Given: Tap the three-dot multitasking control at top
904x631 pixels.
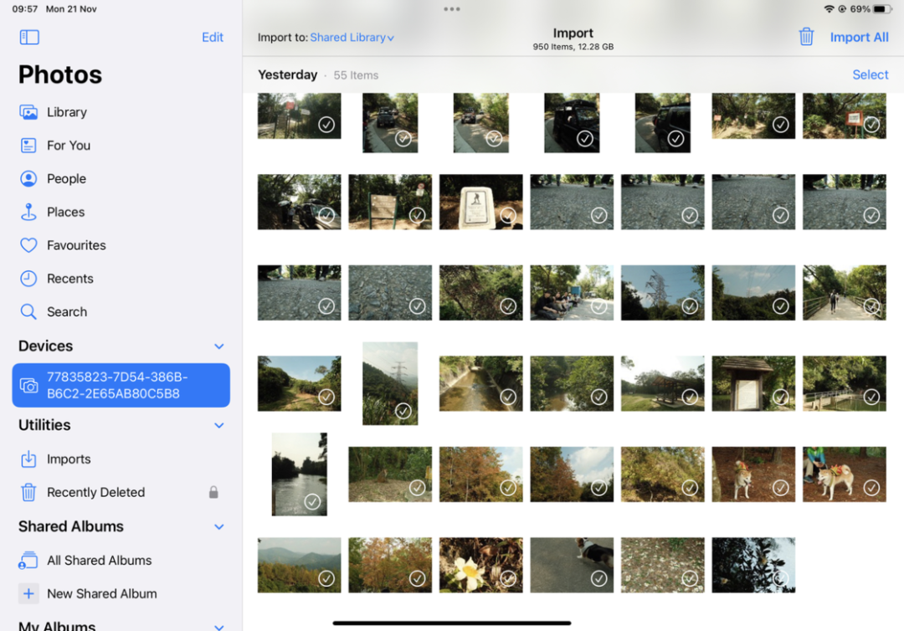Looking at the screenshot, I should [x=452, y=9].
